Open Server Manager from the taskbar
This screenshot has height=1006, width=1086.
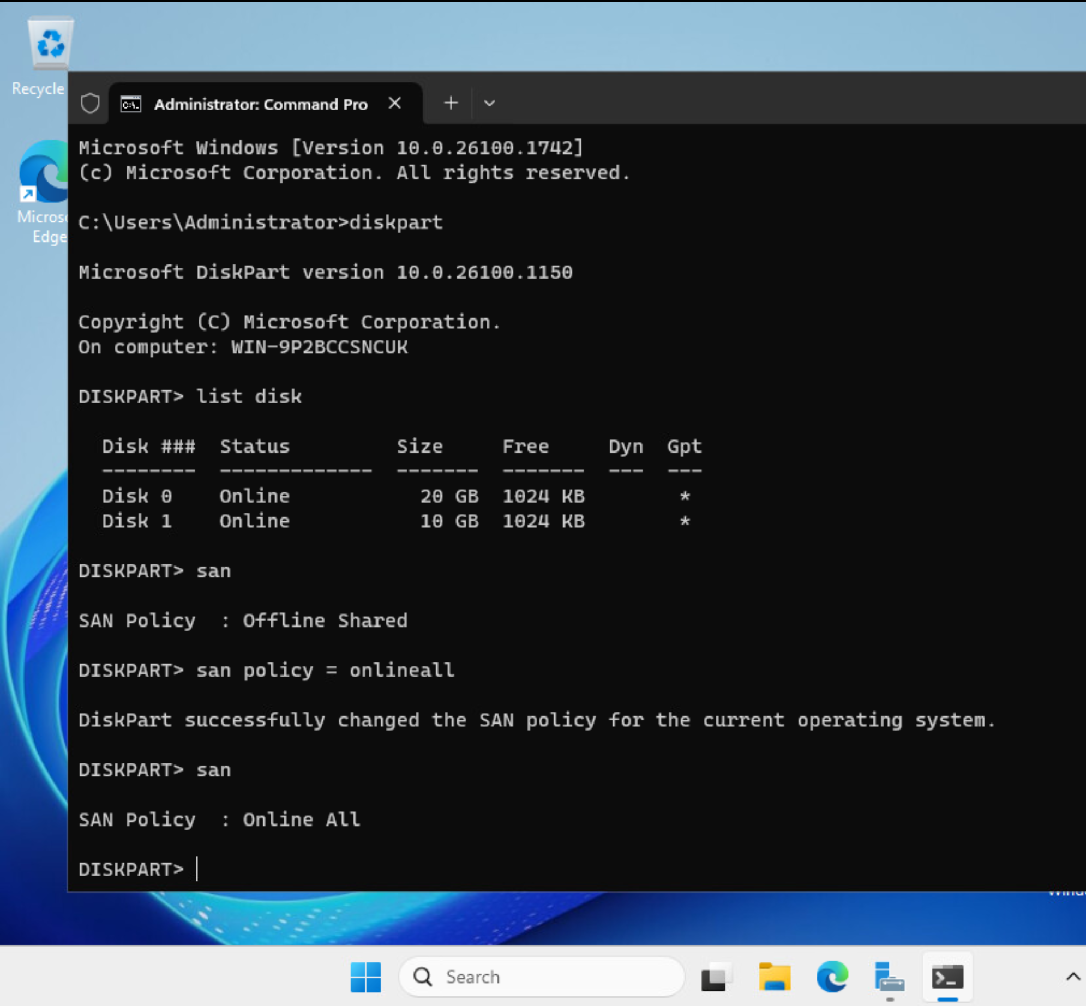[x=890, y=977]
